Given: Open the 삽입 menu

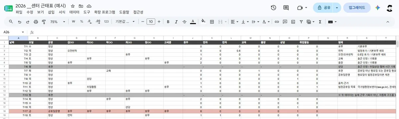Looking at the screenshot, I should click(51, 12).
